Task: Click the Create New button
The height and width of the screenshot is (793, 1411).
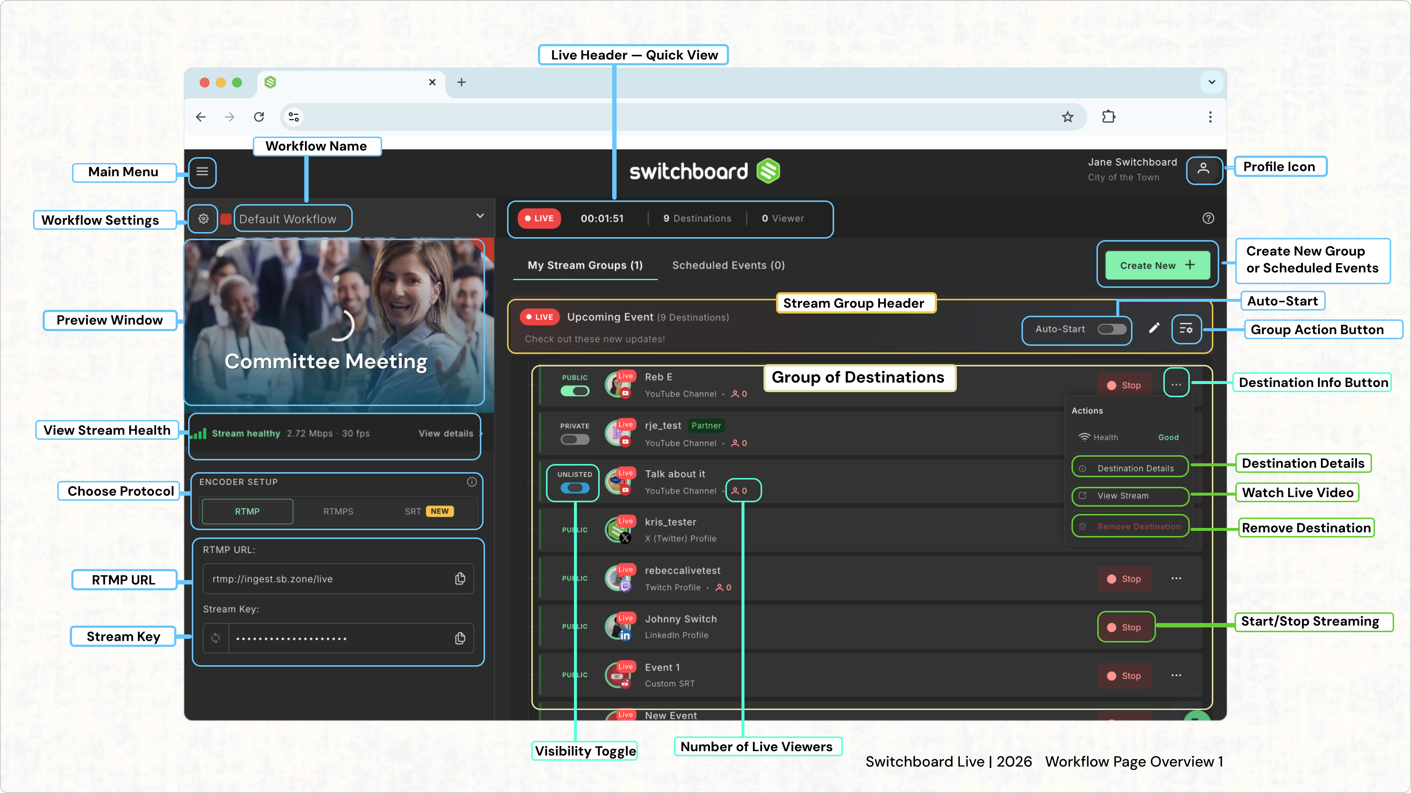Action: tap(1157, 265)
